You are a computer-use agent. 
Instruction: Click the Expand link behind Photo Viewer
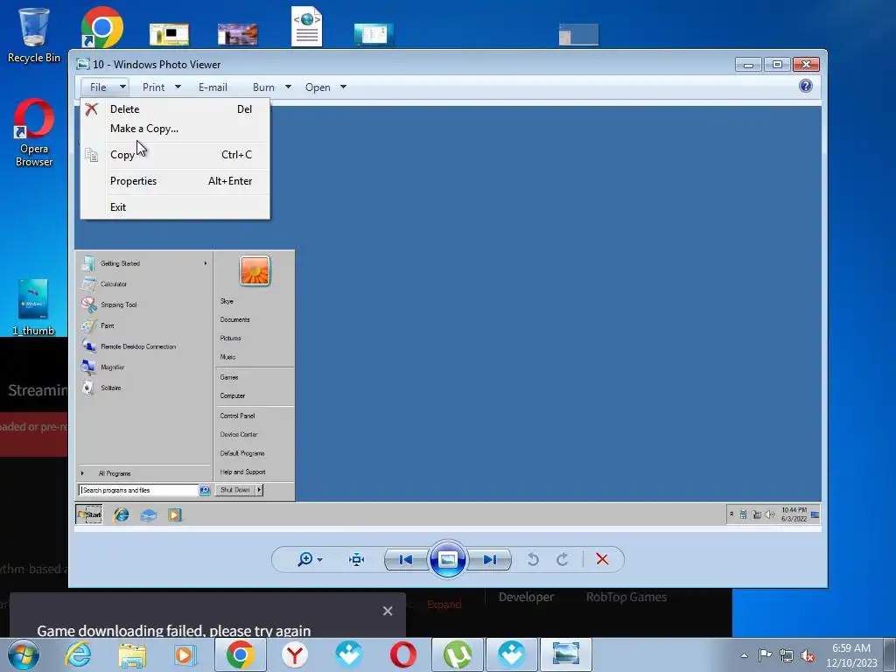[x=444, y=605]
